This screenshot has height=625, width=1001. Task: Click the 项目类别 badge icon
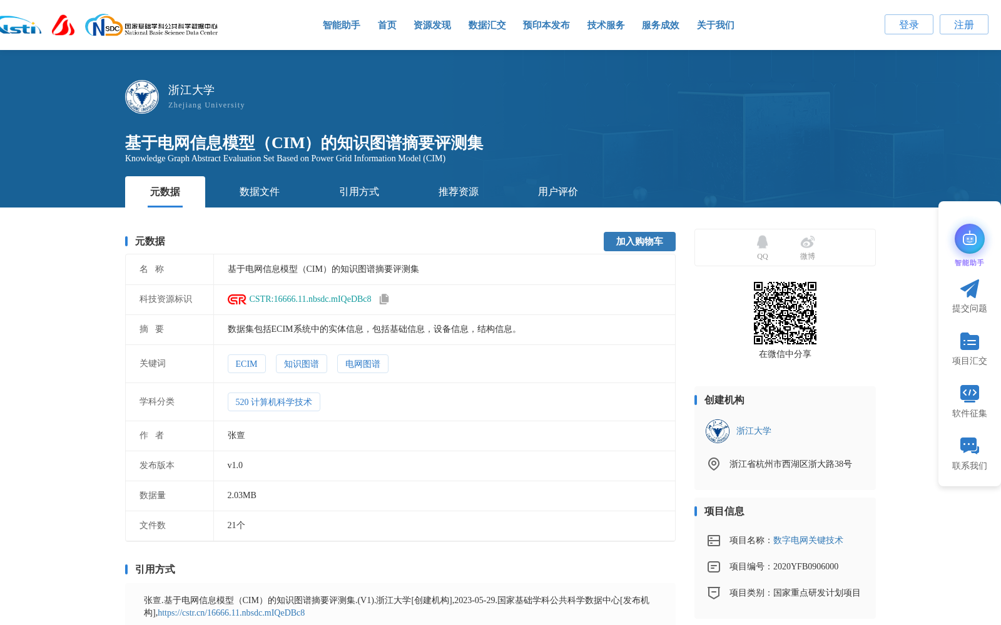point(714,593)
